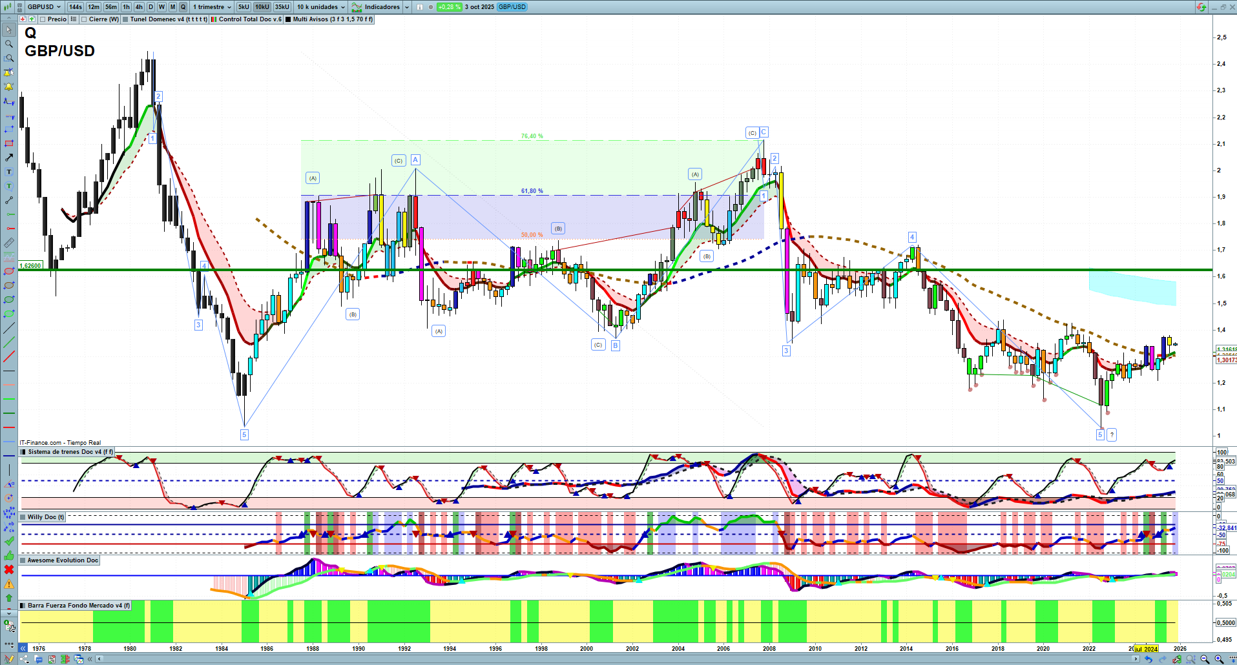Viewport: 1237px width, 665px height.
Task: Select the ruler measurement tool
Action: (9, 243)
